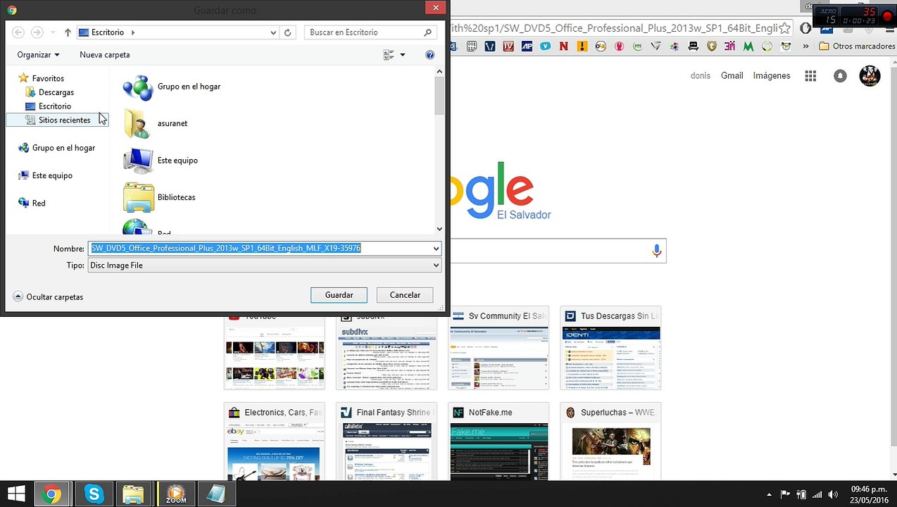This screenshot has height=507, width=897.
Task: Open the dialog help icon
Action: pyautogui.click(x=430, y=55)
